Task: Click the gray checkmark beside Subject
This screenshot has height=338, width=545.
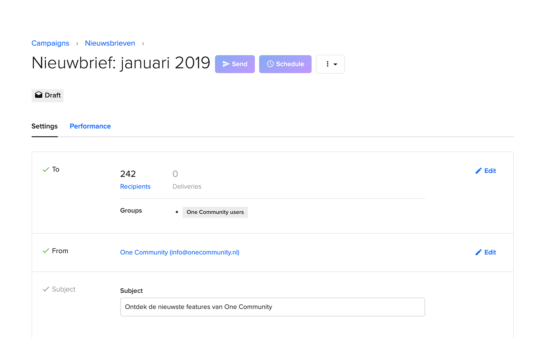Action: (46, 289)
